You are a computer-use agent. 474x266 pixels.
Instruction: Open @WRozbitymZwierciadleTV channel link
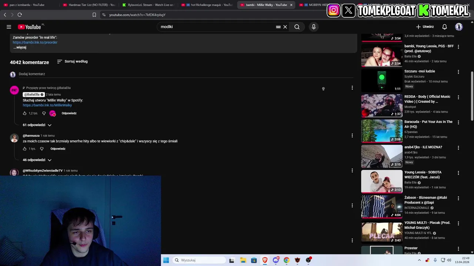click(43, 171)
